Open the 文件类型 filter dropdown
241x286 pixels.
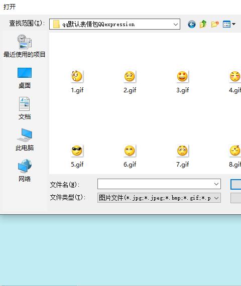(159, 198)
